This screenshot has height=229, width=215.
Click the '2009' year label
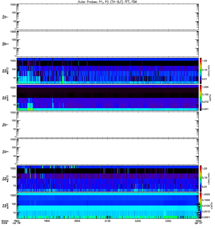click(x=4, y=223)
